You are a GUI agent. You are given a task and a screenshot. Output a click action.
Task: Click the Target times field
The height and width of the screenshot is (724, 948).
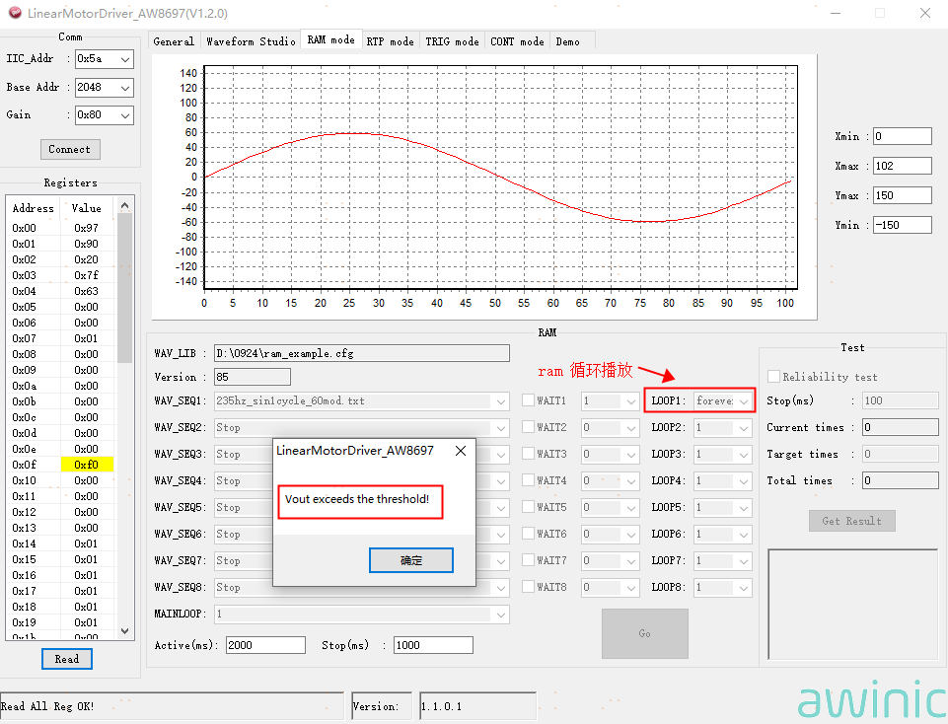pyautogui.click(x=901, y=454)
